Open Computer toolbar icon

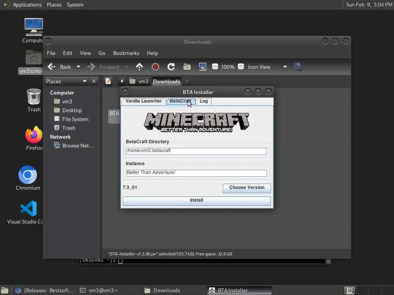pyautogui.click(x=203, y=67)
